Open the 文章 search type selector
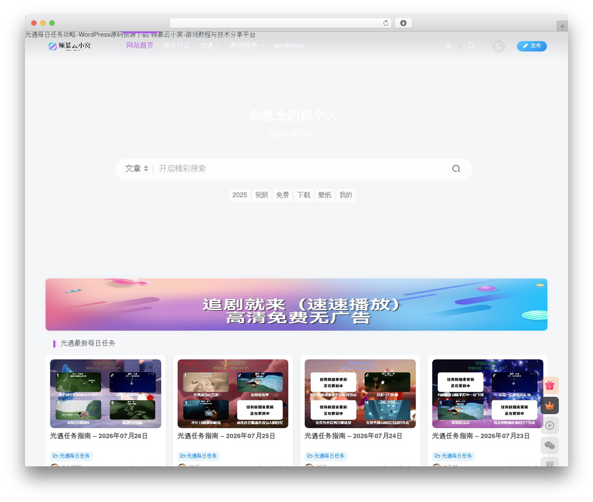 pyautogui.click(x=137, y=169)
